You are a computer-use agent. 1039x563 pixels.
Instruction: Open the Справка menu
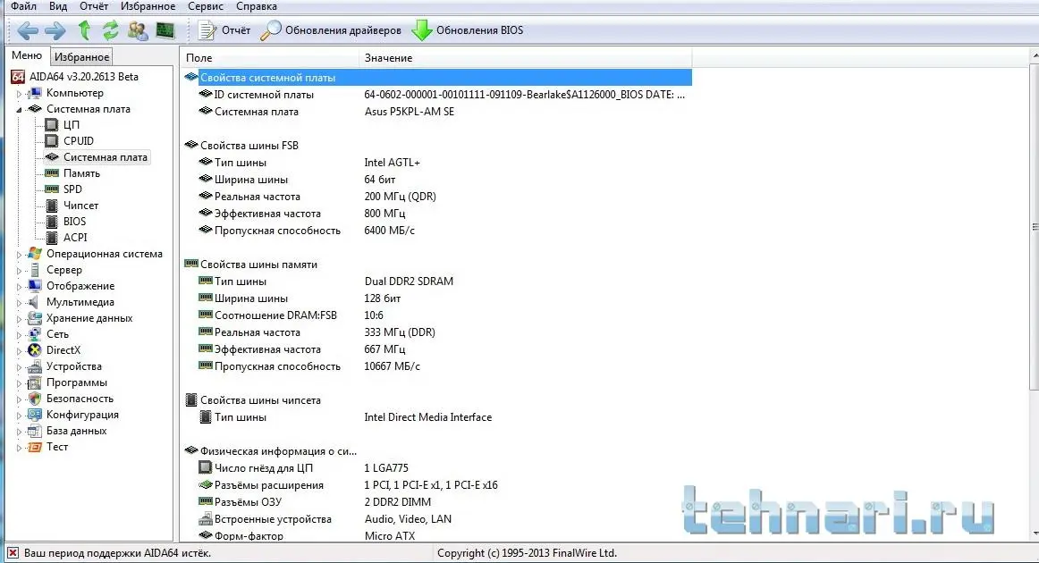coord(257,6)
